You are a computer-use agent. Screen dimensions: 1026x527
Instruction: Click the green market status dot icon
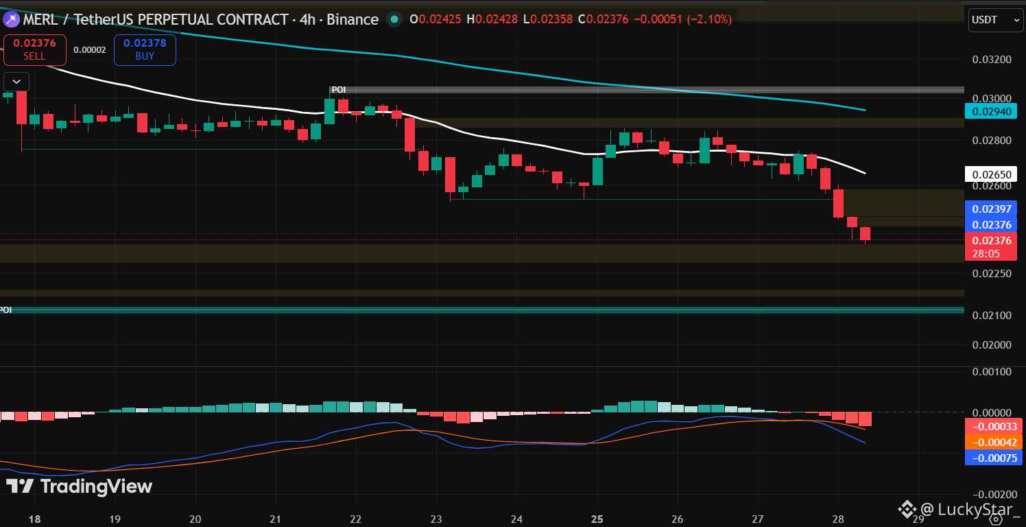394,20
